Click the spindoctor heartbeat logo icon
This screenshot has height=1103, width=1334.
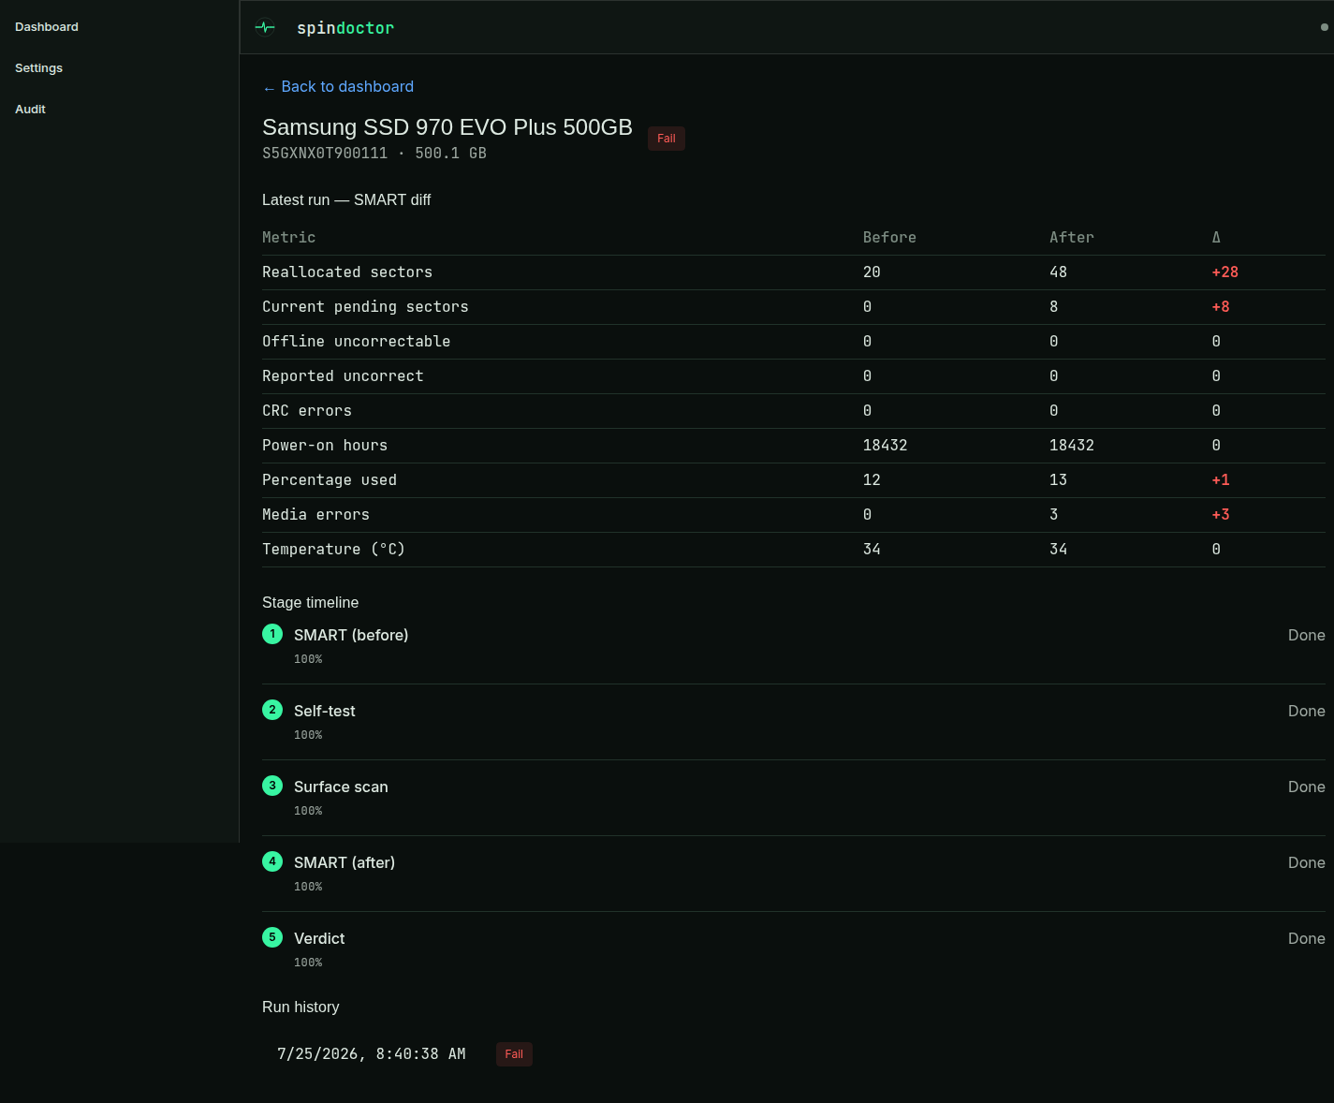pos(265,27)
